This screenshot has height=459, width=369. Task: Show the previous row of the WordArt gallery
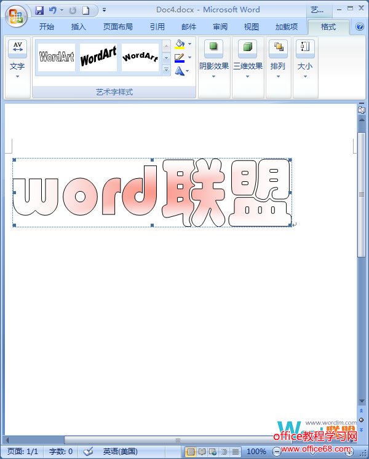166,46
